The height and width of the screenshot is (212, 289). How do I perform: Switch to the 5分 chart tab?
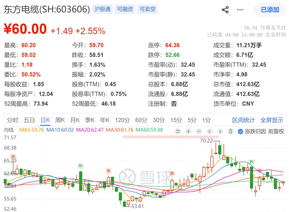coord(192,120)
